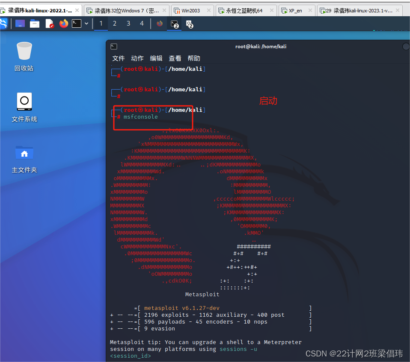
Task: Launch Firefox from the panel launcher
Action: coord(63,24)
